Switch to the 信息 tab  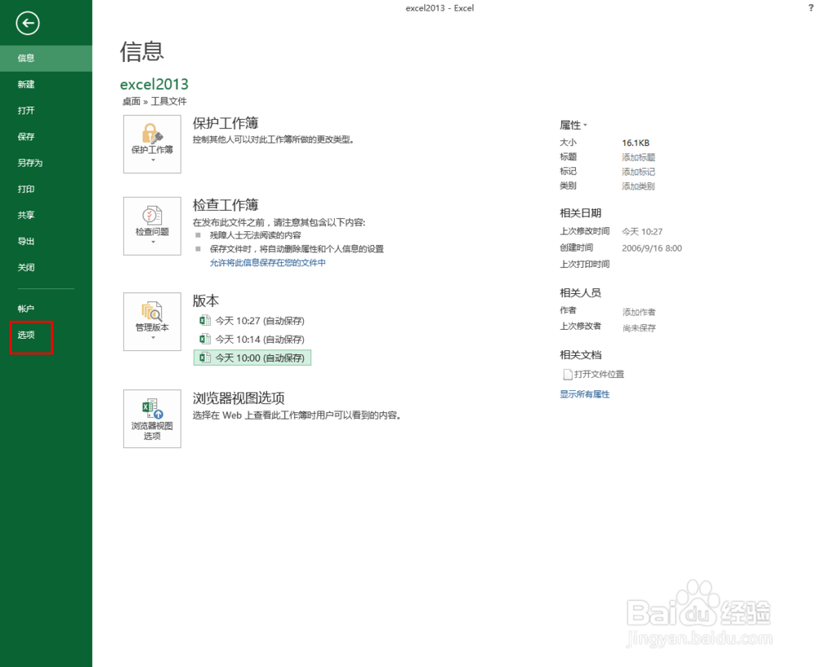click(x=26, y=58)
